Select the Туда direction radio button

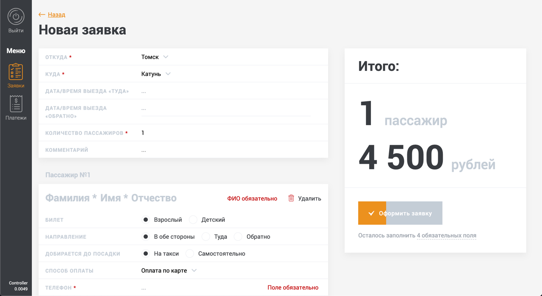[206, 237]
